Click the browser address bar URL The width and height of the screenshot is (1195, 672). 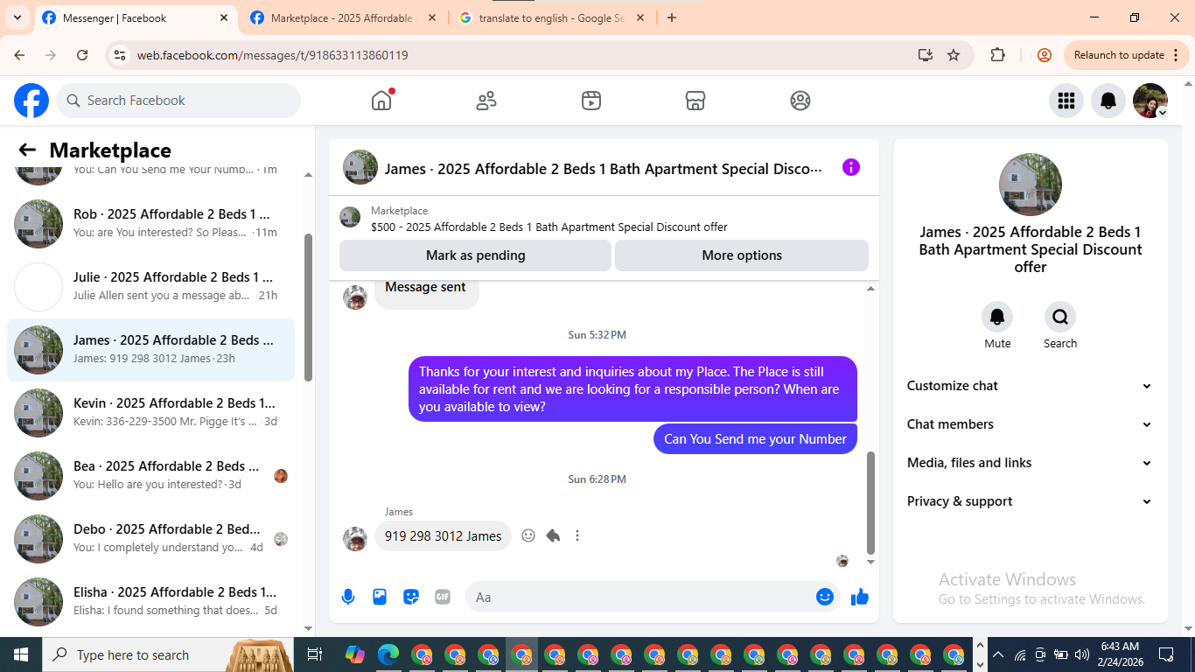tap(273, 55)
